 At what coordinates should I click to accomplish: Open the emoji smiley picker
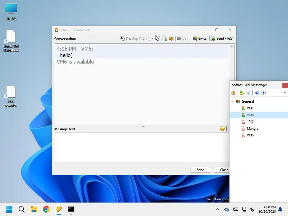(x=222, y=129)
